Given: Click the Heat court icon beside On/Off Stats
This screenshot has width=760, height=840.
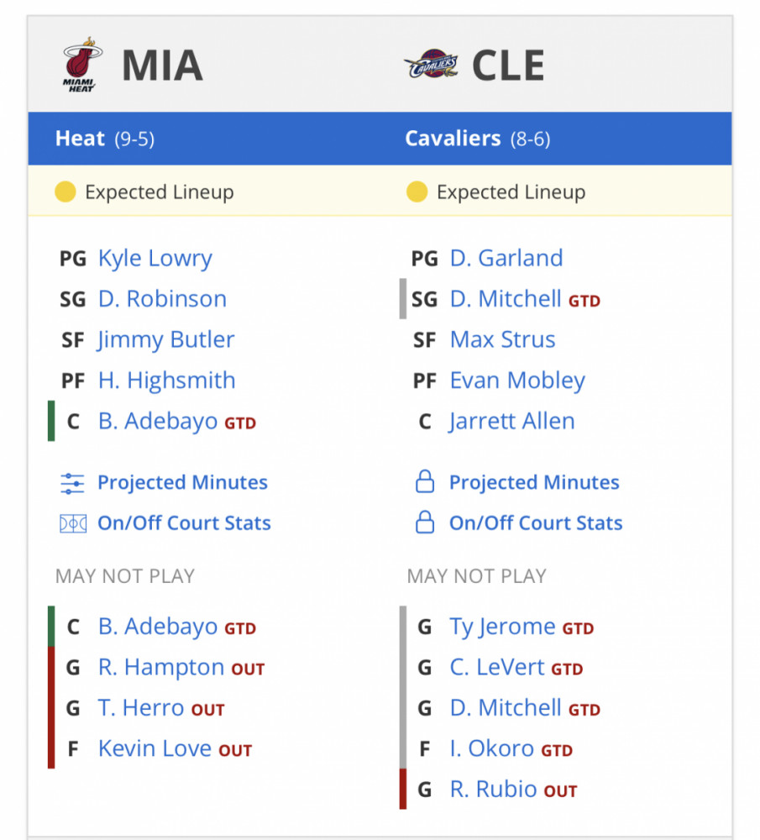Looking at the screenshot, I should (73, 523).
